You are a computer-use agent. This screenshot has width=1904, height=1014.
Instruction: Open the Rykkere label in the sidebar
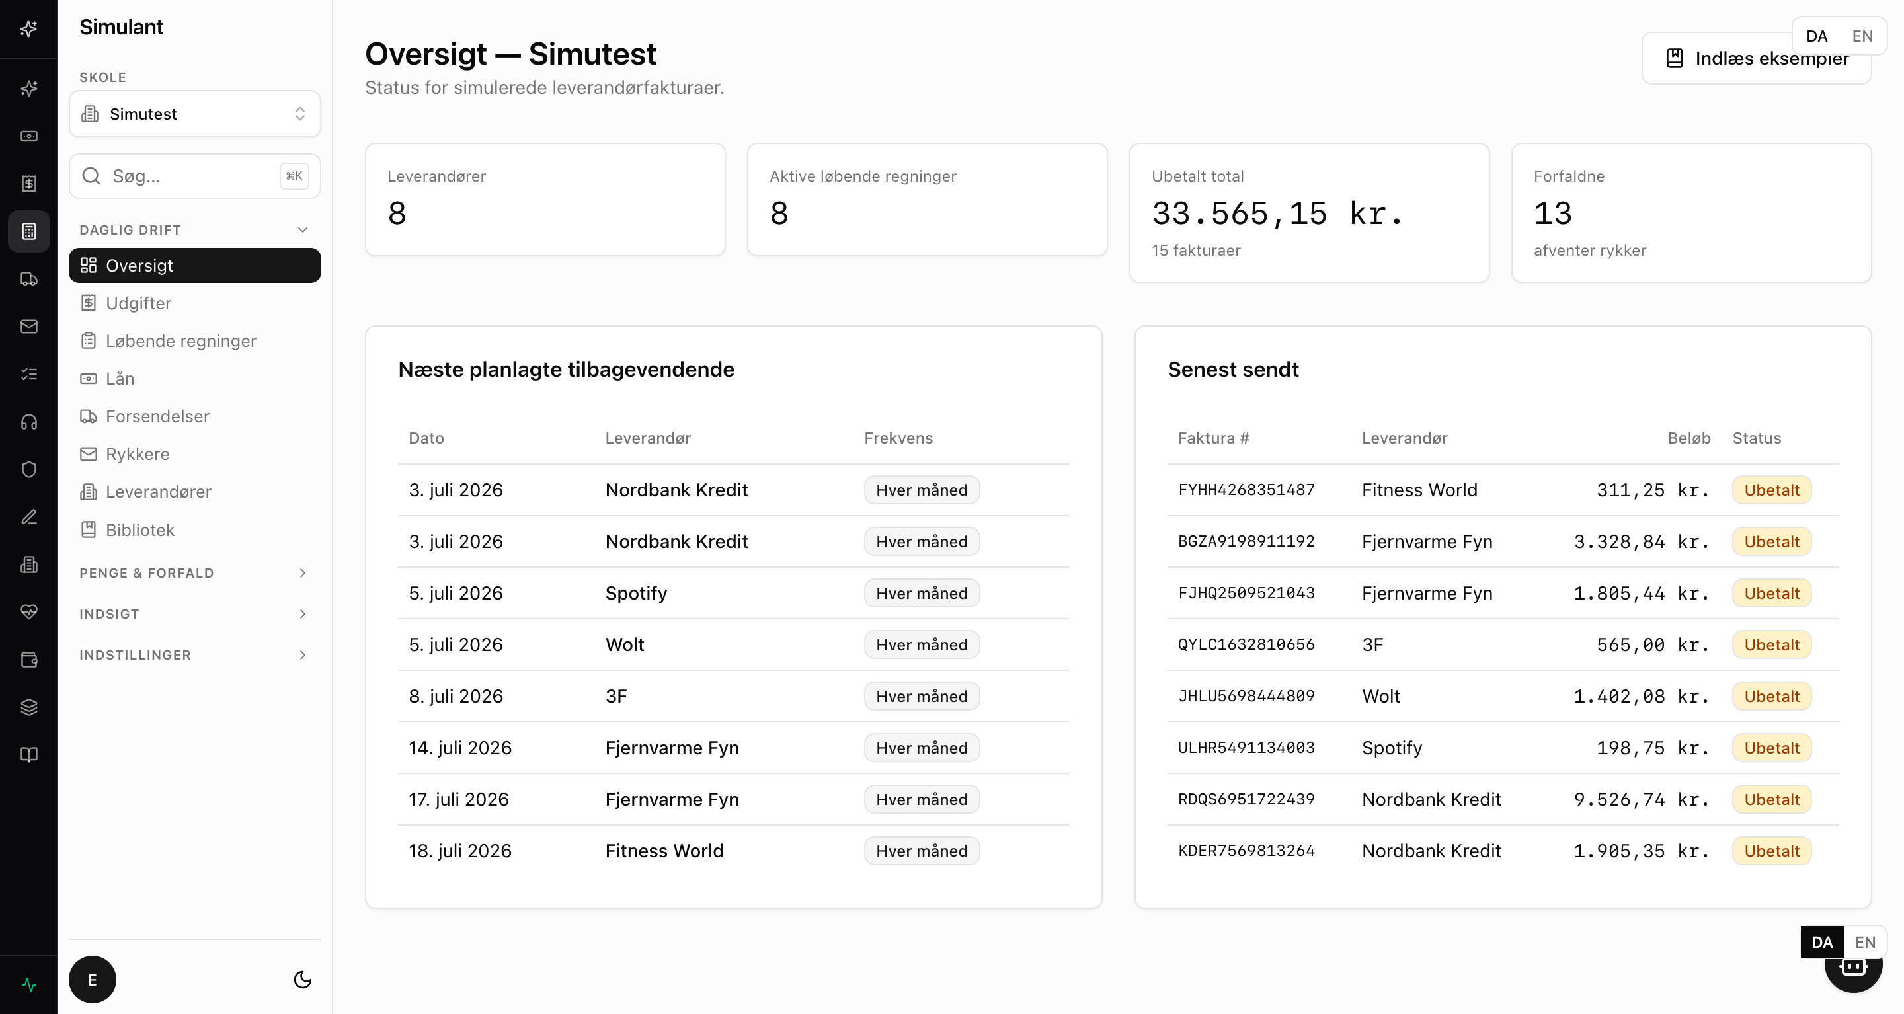tap(138, 453)
